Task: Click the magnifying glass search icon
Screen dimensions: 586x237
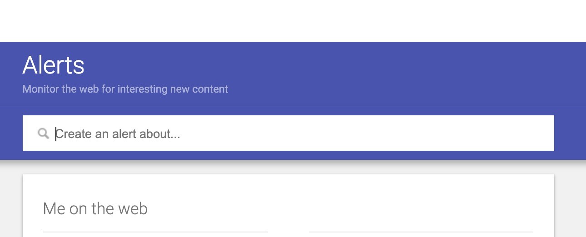Action: pyautogui.click(x=44, y=133)
